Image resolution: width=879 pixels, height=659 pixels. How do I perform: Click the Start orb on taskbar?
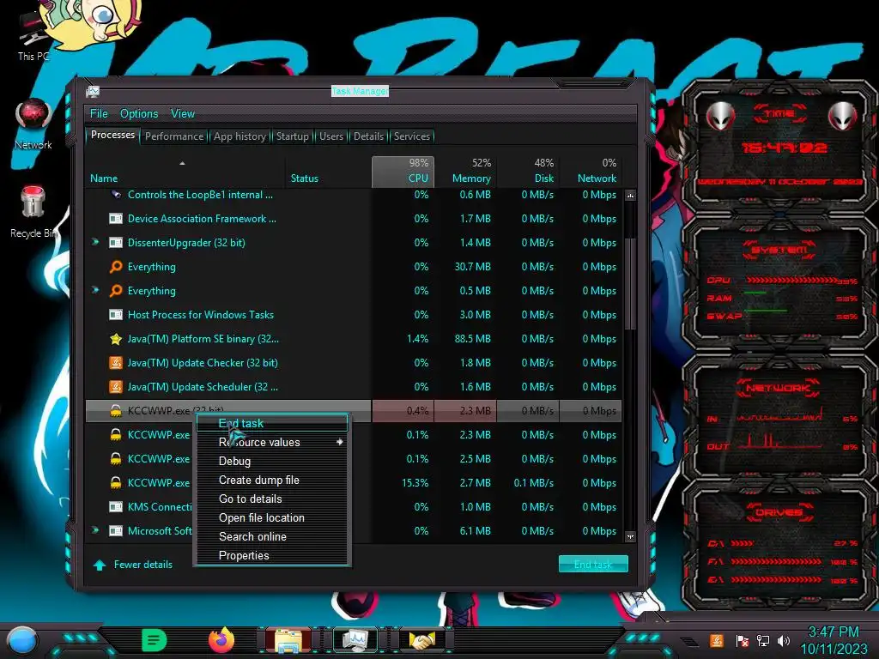pos(21,641)
